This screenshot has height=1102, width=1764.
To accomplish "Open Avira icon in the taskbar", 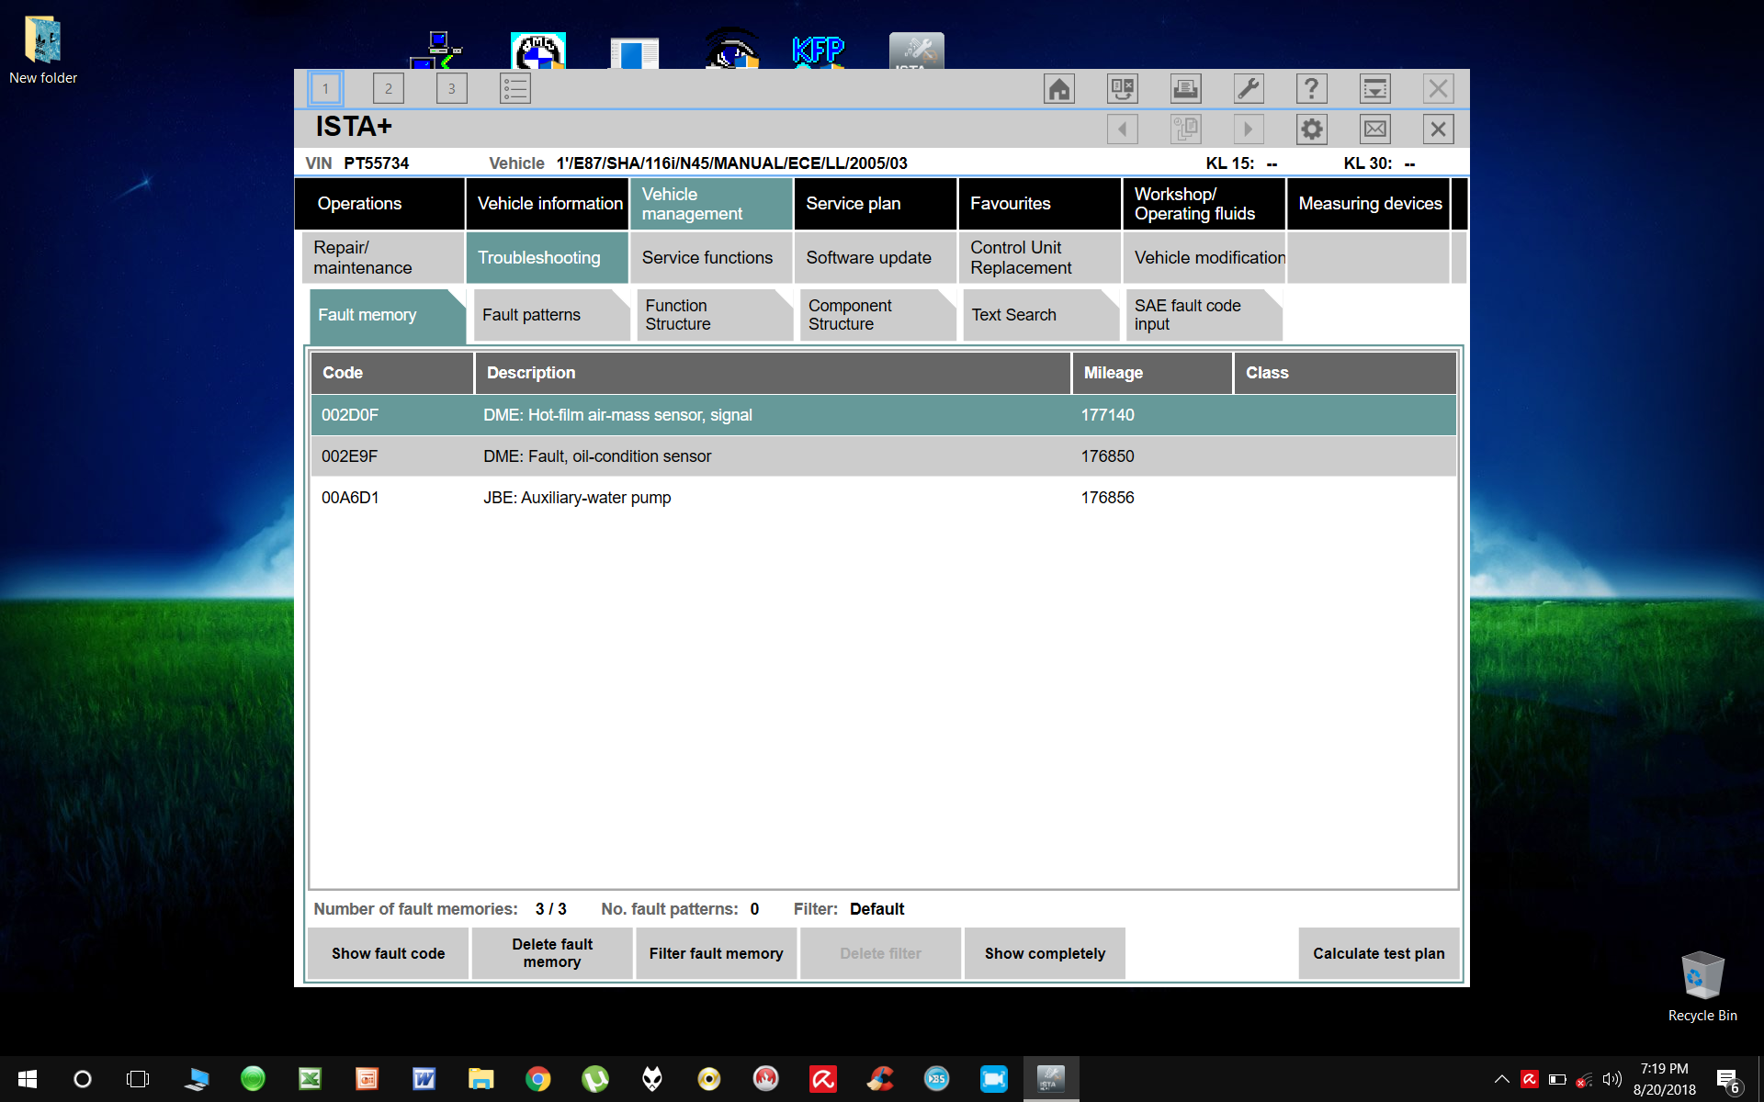I will coord(822,1079).
